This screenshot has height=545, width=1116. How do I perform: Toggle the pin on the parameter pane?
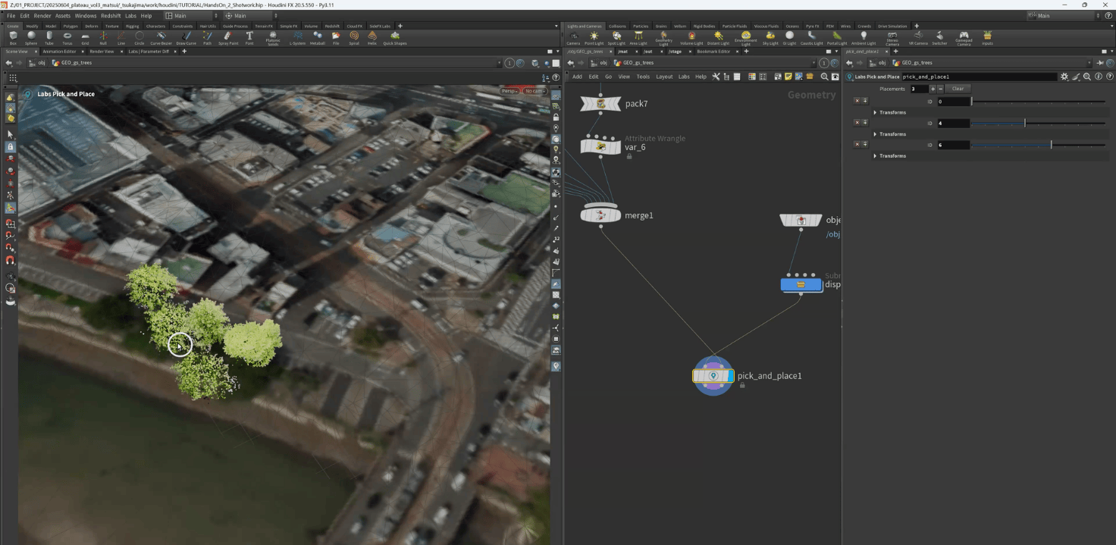coord(1100,63)
